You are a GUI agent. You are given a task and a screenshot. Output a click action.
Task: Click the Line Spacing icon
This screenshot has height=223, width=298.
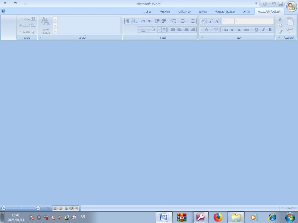pos(162,29)
